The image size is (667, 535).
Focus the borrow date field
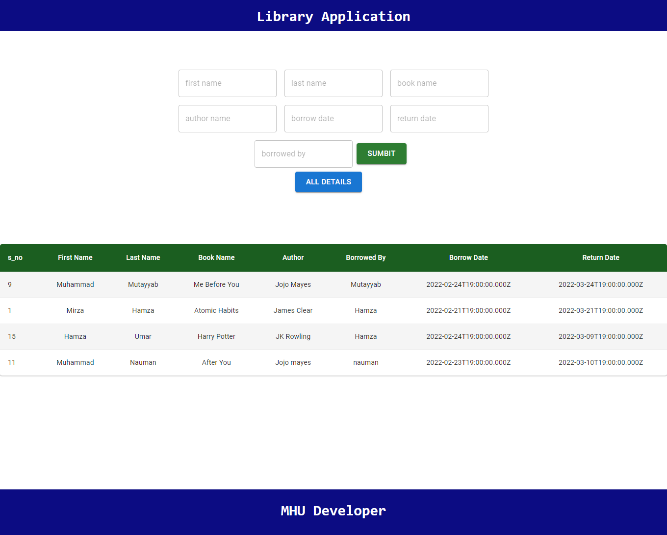[x=333, y=119]
